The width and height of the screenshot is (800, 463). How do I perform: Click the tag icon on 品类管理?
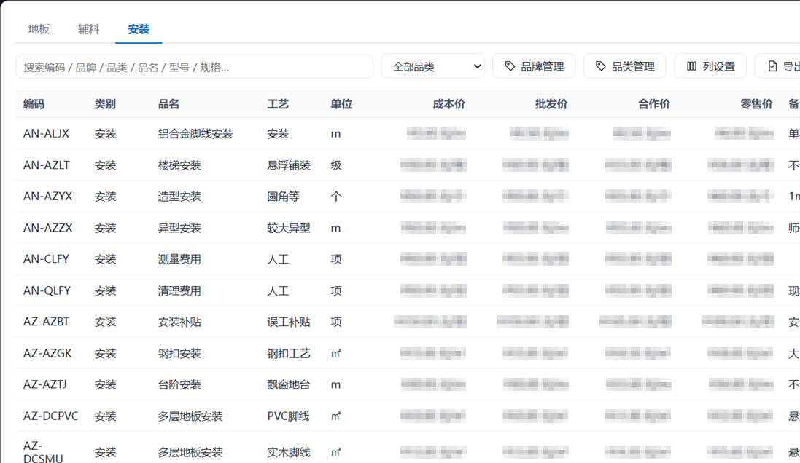point(600,66)
